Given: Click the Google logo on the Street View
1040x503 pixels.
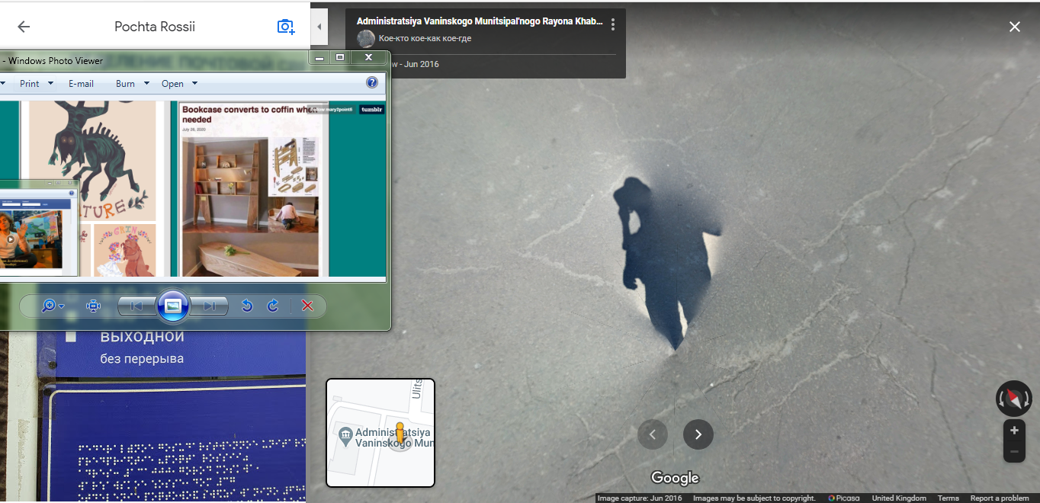Looking at the screenshot, I should (x=675, y=478).
